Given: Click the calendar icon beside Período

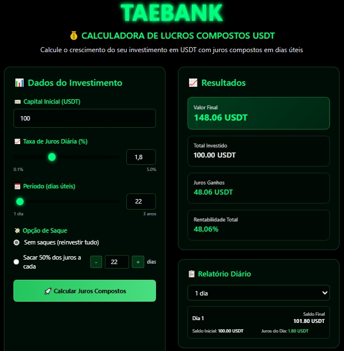Looking at the screenshot, I should click(x=17, y=186).
